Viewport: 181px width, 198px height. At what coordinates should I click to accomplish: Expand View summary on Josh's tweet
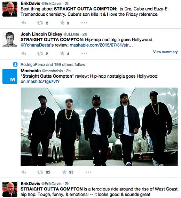(x=165, y=52)
